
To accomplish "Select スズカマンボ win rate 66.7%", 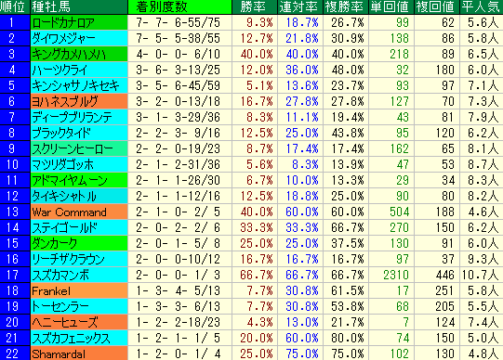I will [x=255, y=275].
